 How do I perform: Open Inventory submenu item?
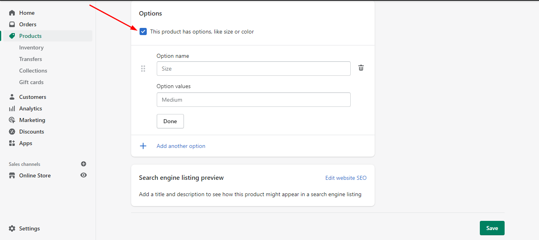(31, 47)
